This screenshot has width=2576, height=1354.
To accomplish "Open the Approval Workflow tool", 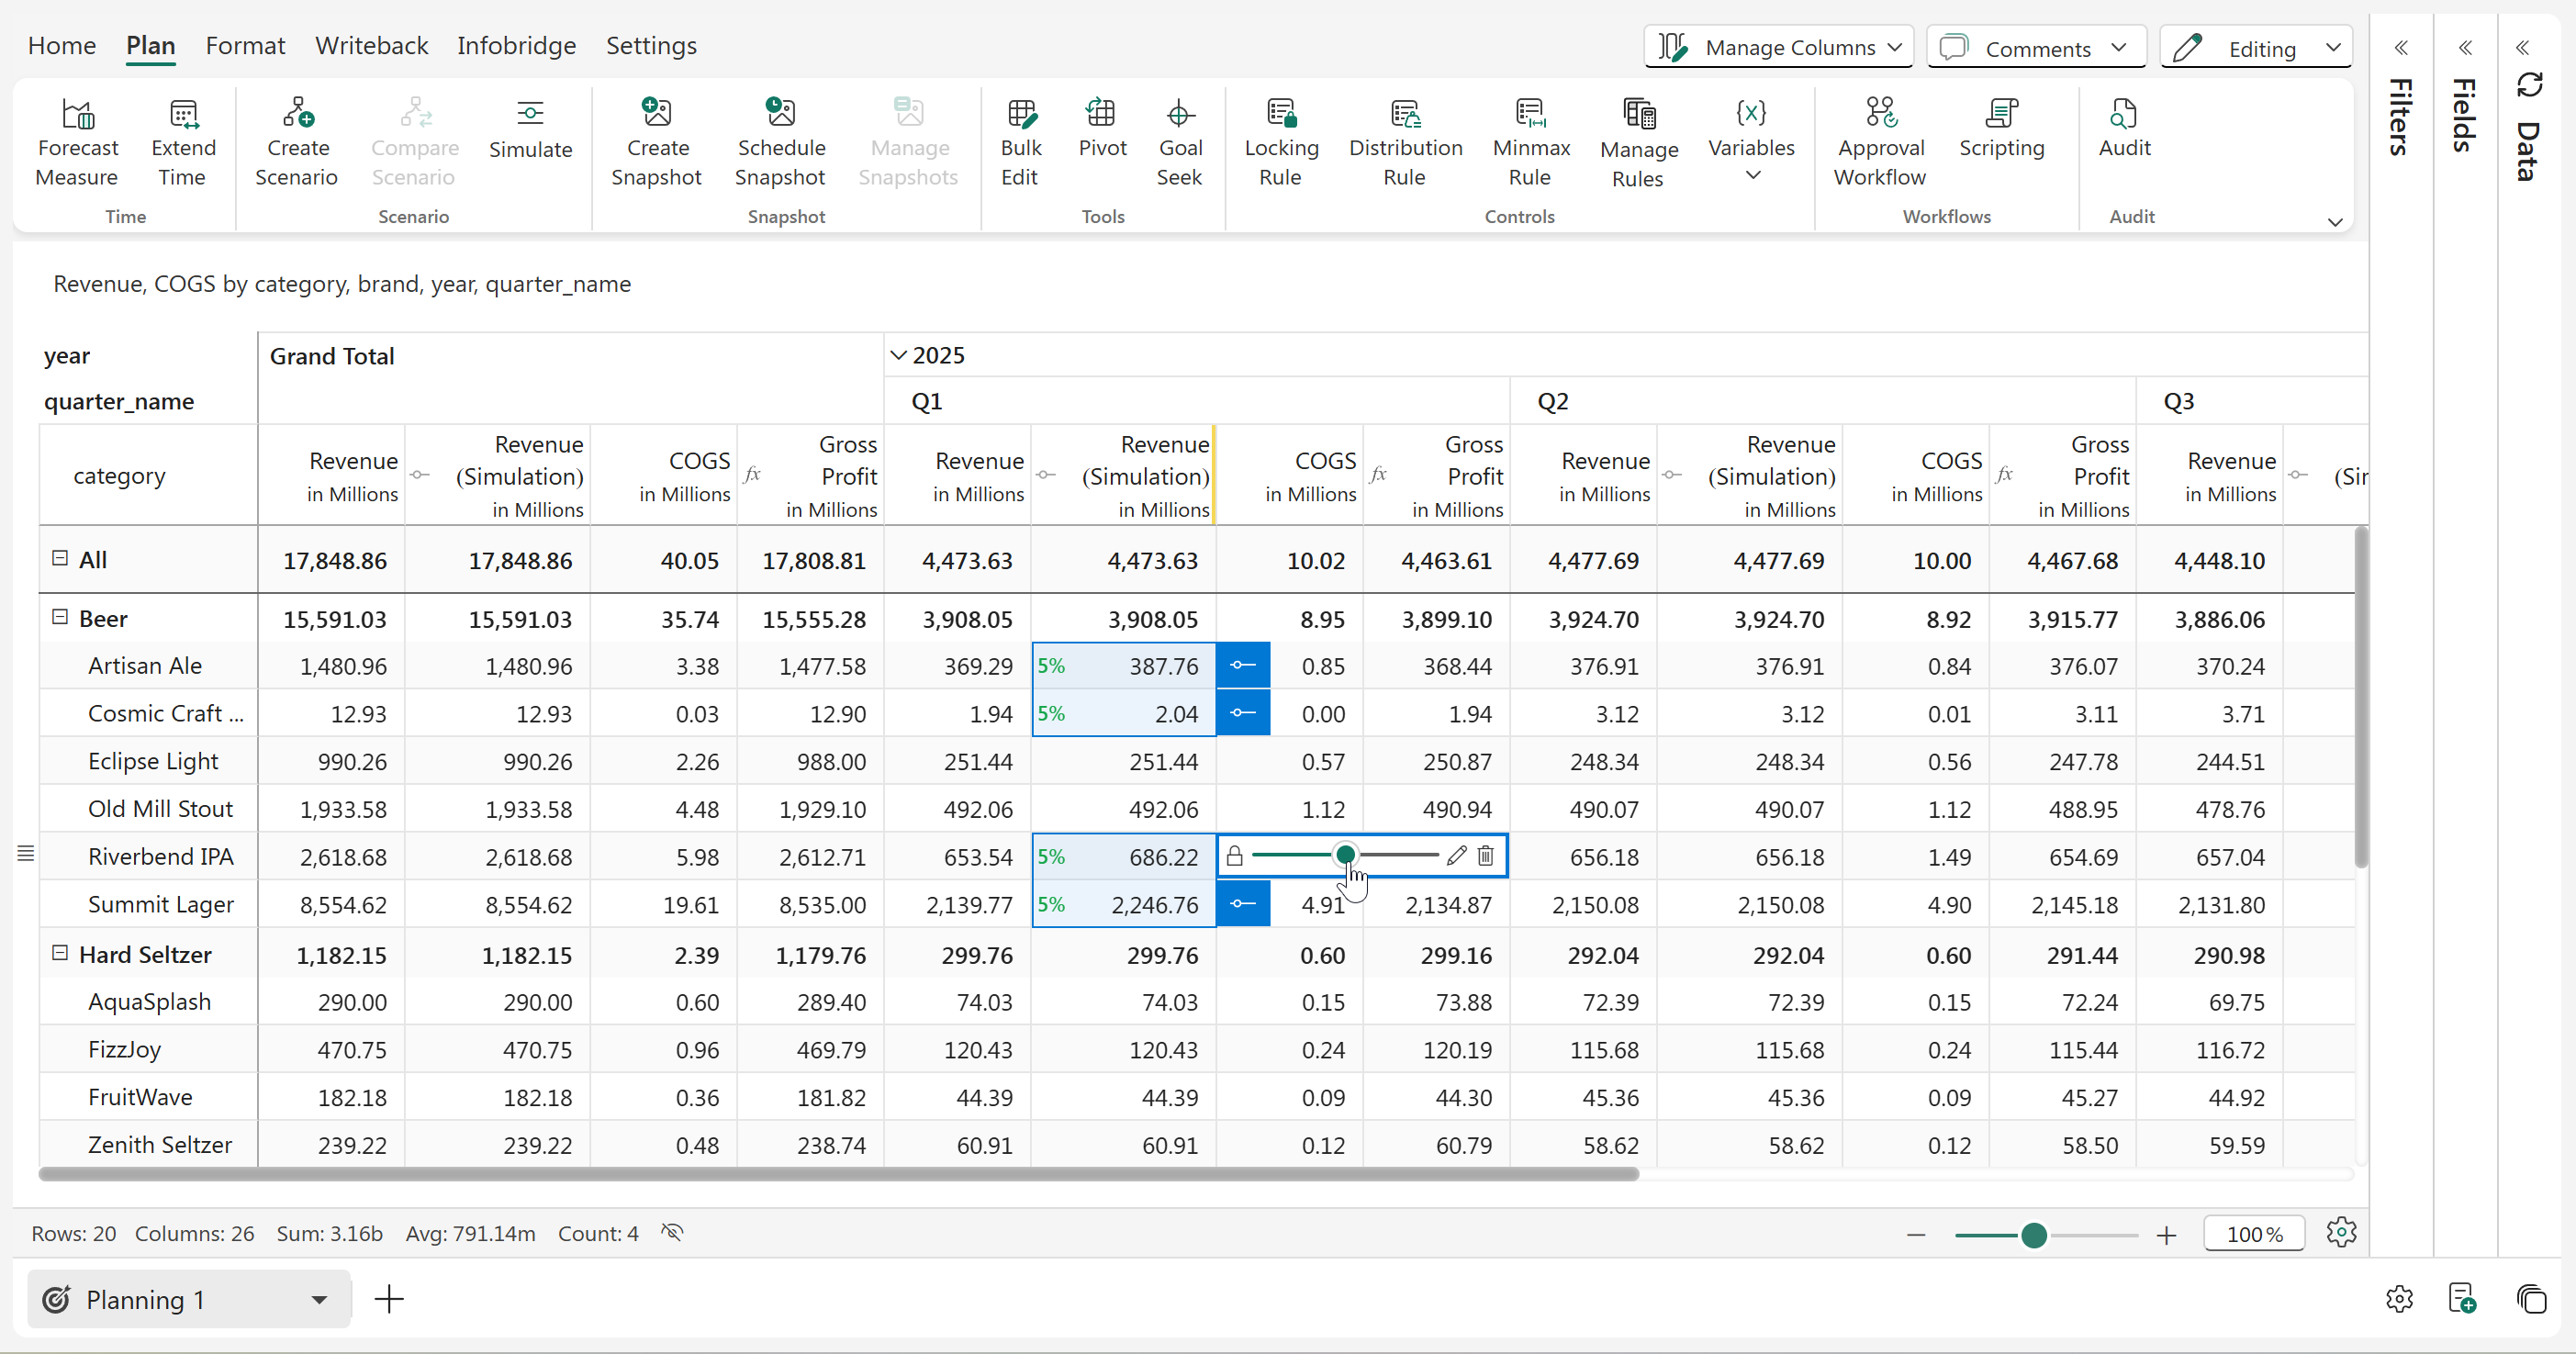I will pos(1880,114).
